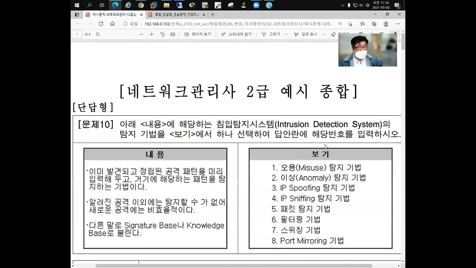Search within the PDF document
Screen dimensions: 476x268
coord(98,34)
